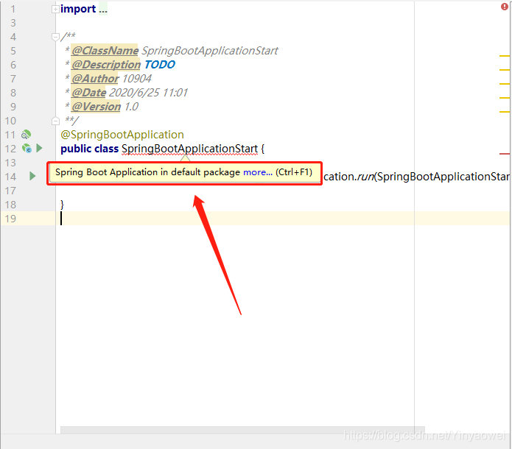
Task: Click the @Description tag
Action: [x=106, y=65]
